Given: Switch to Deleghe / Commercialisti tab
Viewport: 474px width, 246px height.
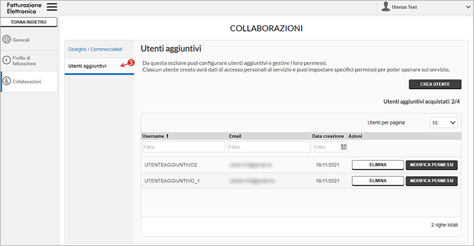Looking at the screenshot, I should click(95, 49).
